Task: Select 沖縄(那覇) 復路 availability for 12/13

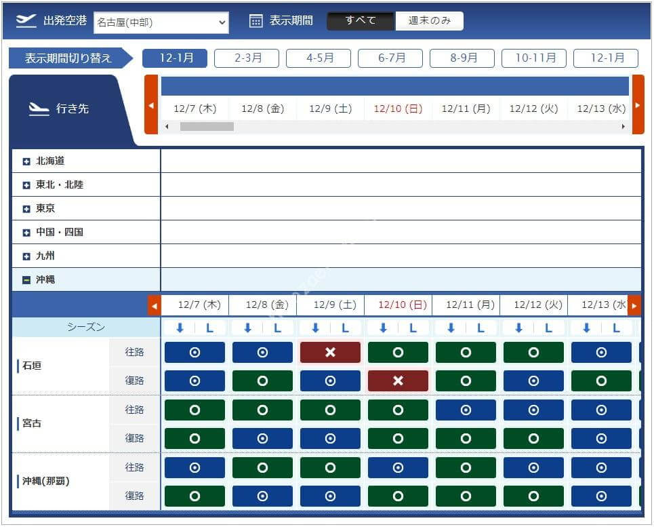Action: tap(601, 496)
